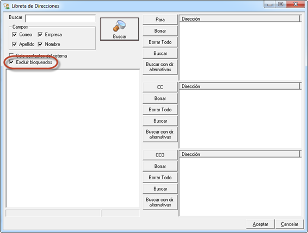308x233 pixels.
Task: Click Borrar Todo in the Para section
Action: tap(160, 42)
